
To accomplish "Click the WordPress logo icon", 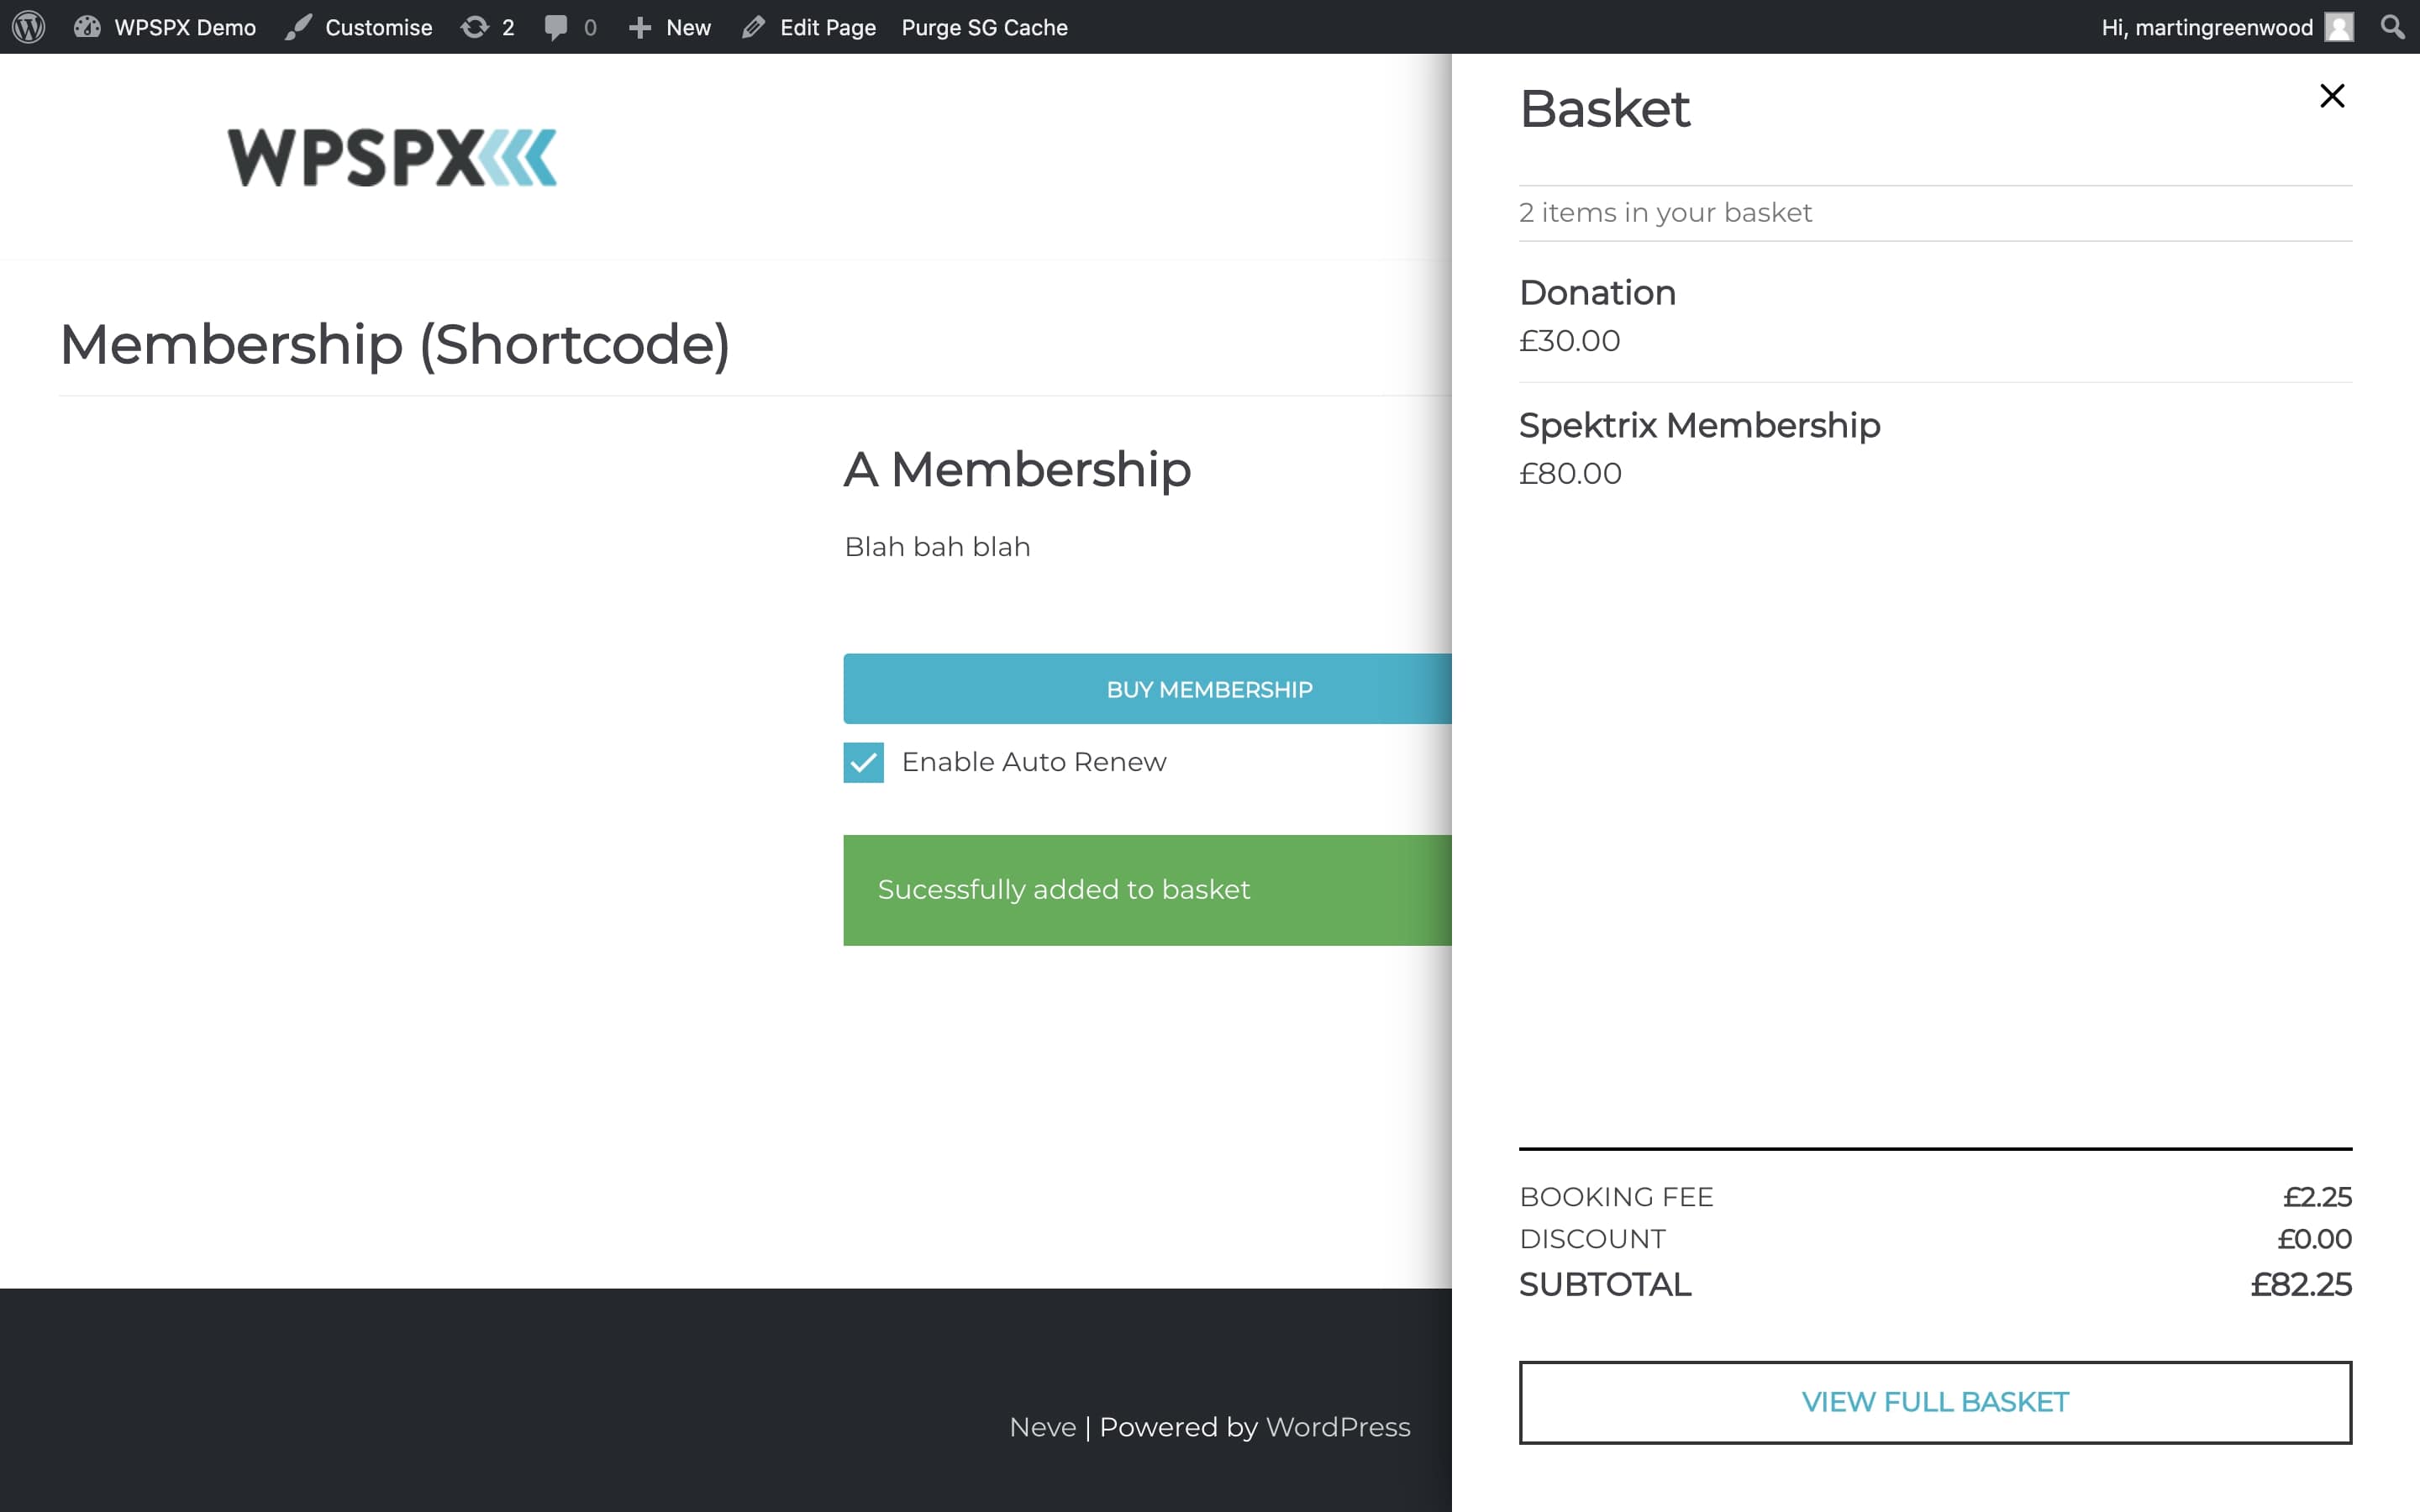I will 29,27.
